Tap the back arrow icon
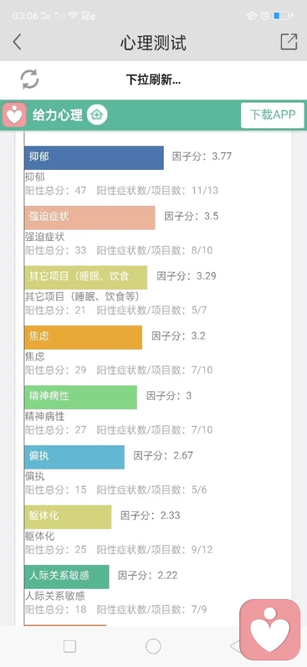 [17, 42]
